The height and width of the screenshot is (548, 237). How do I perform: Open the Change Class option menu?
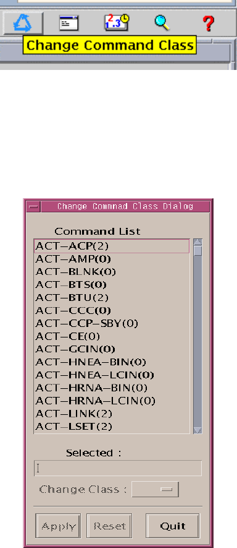(155, 489)
